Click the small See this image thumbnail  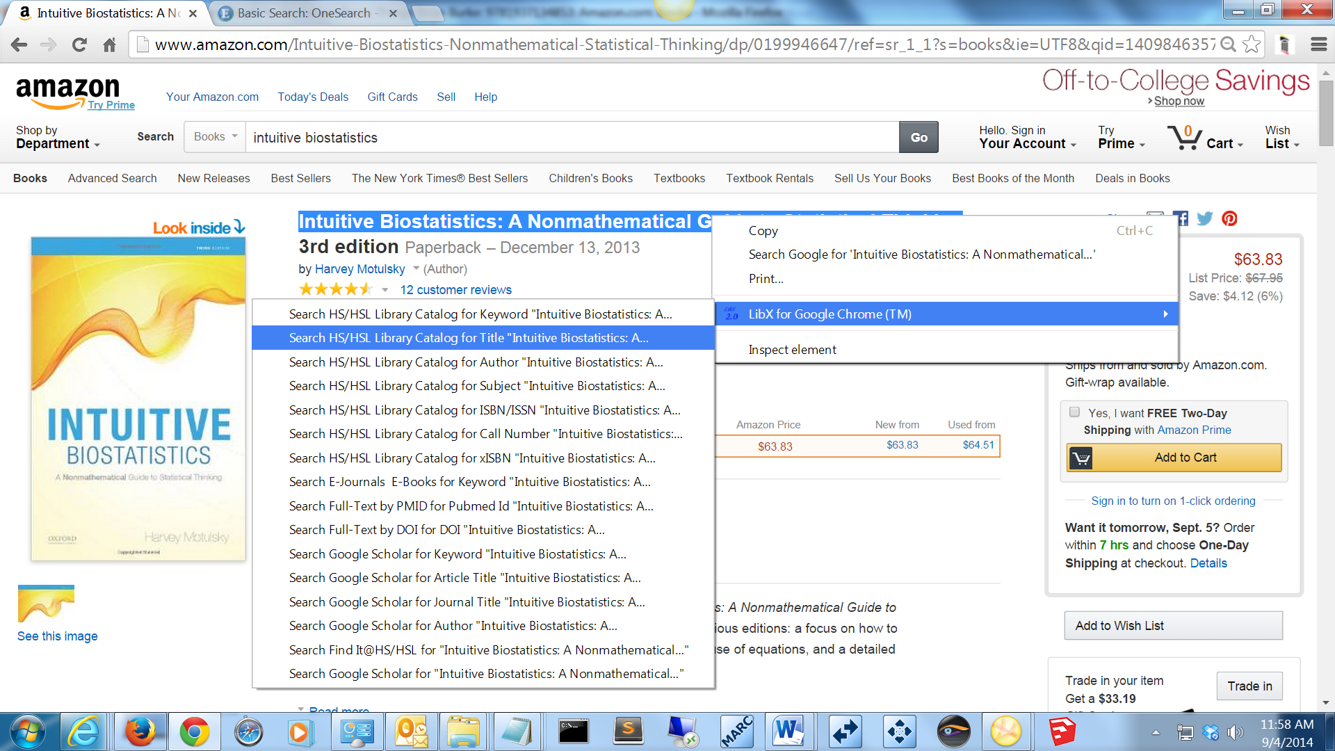pos(46,604)
